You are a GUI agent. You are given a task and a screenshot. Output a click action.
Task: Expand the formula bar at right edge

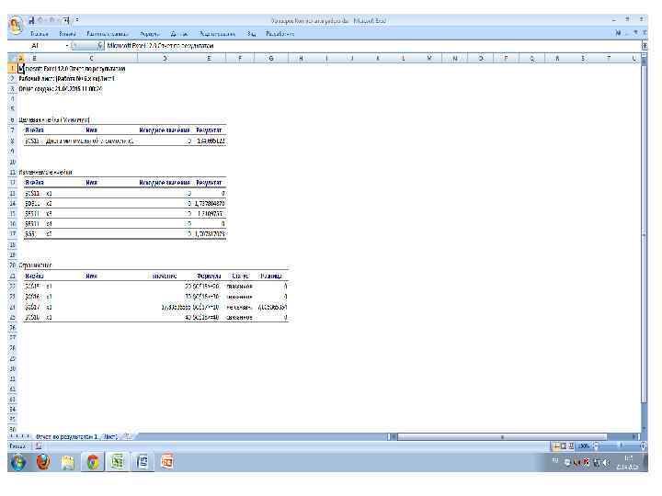pos(645,45)
